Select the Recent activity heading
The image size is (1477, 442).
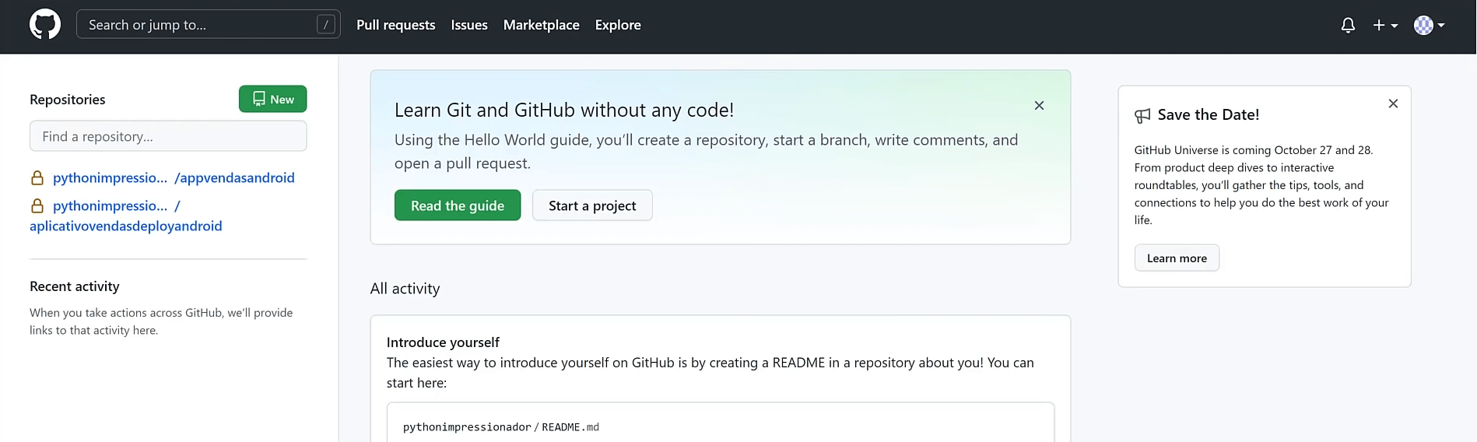[x=75, y=286]
